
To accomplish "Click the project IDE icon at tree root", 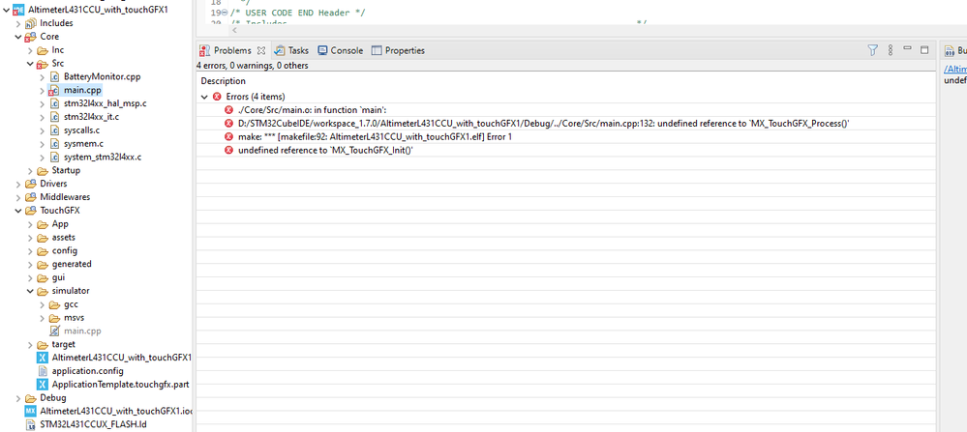I will click(x=18, y=11).
